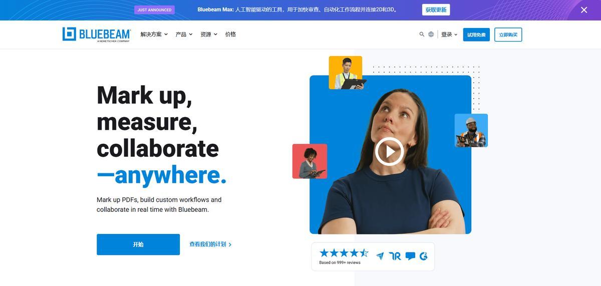601x286 pixels.
Task: Expand the 资源 dropdown menu
Action: tap(209, 35)
